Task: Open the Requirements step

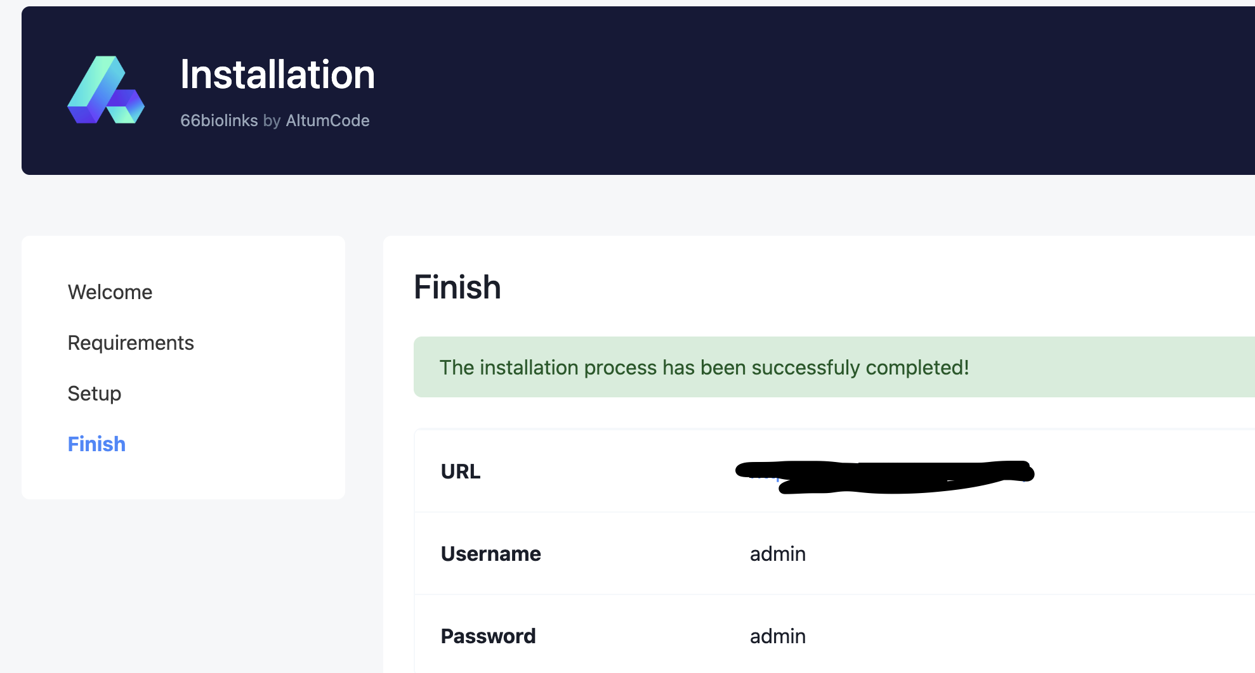Action: pyautogui.click(x=131, y=343)
